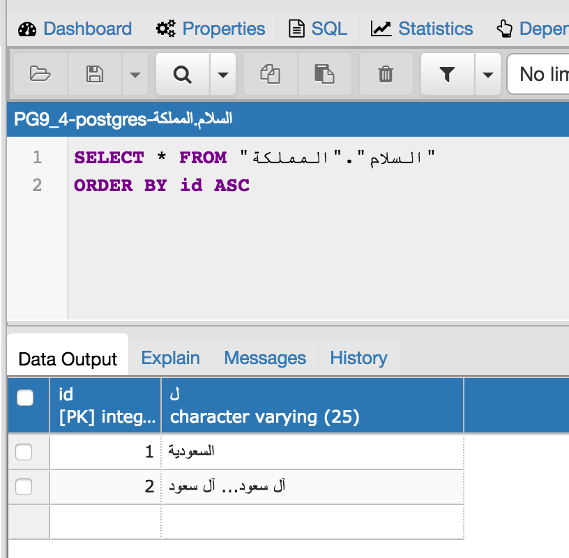
Task: Toggle the select-all checkbox in header
Action: [x=25, y=398]
